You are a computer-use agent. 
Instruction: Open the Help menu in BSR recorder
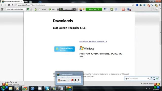tap(72, 77)
